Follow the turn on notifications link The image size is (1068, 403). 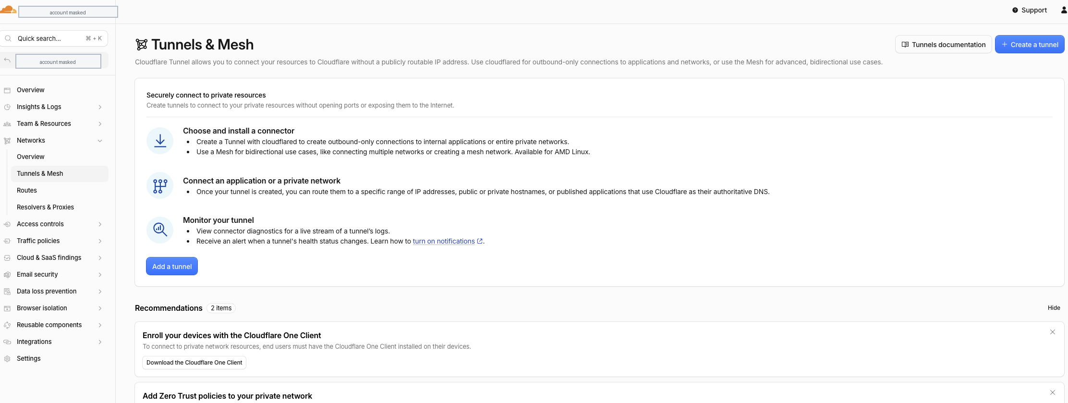pos(448,242)
